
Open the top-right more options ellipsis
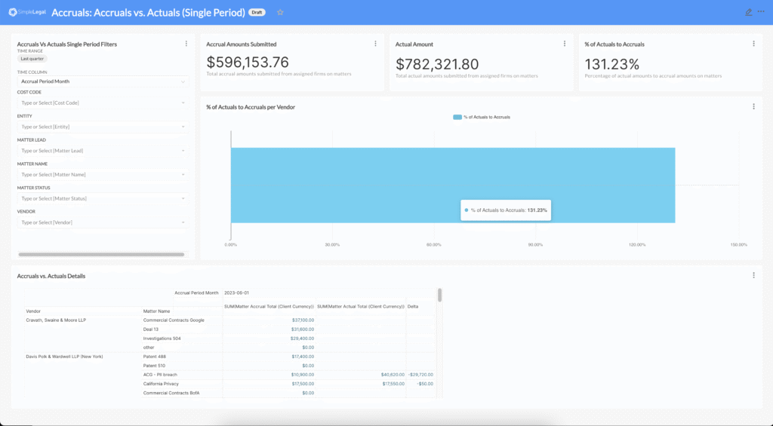point(761,12)
